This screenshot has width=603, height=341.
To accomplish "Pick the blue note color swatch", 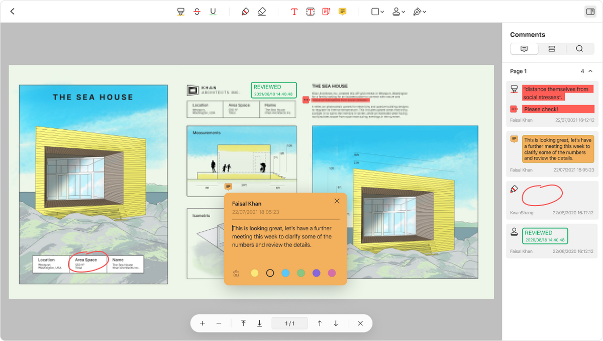I will point(285,273).
